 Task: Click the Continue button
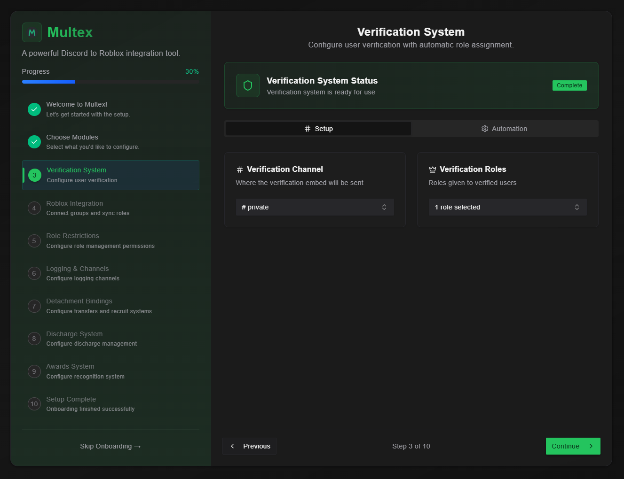tap(573, 446)
